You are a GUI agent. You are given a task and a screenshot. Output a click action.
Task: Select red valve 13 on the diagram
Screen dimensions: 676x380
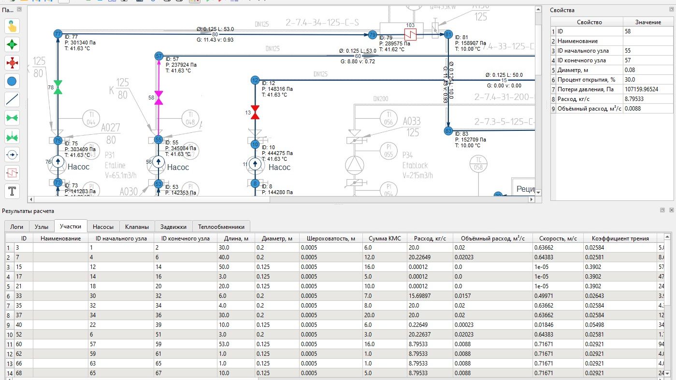255,112
